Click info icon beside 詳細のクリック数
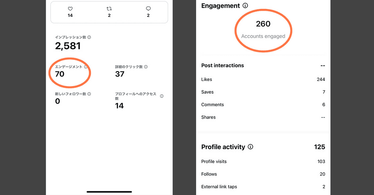 [x=146, y=67]
